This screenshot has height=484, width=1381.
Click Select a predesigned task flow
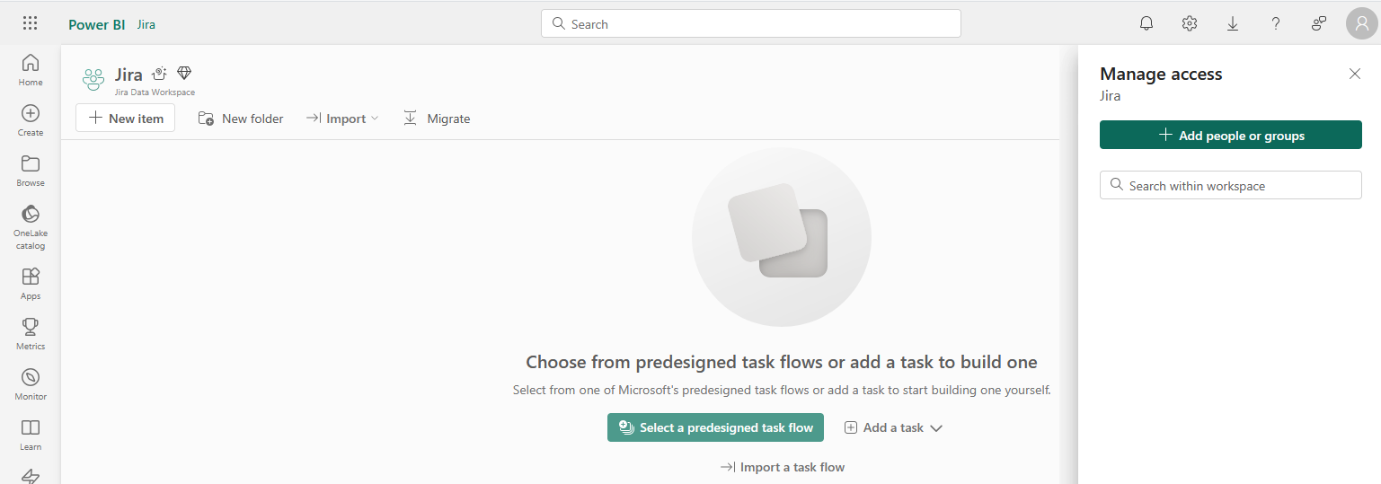tap(715, 428)
